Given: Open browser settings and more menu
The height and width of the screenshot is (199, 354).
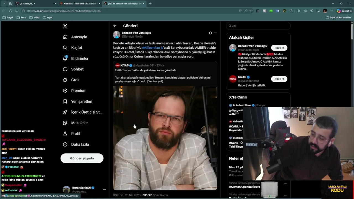Looking at the screenshot, I should point(332,11).
